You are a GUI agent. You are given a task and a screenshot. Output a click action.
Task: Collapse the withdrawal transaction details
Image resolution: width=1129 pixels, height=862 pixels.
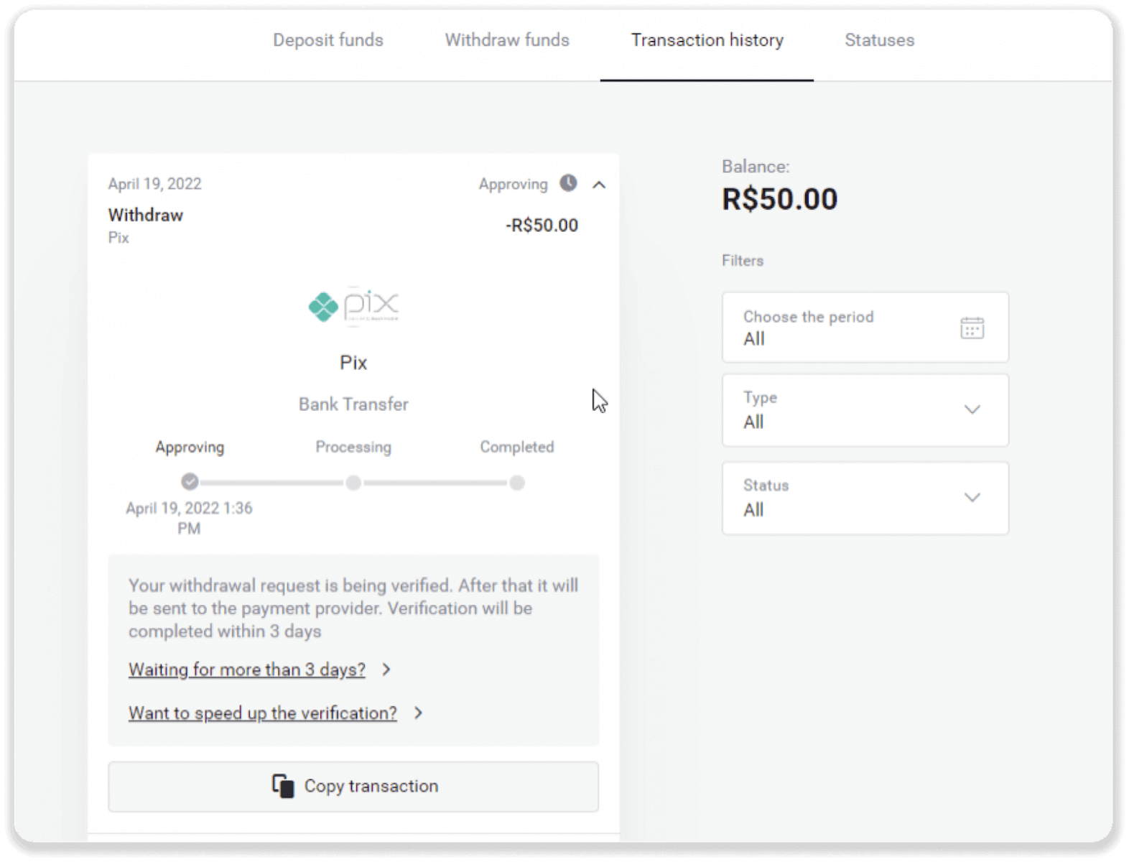click(599, 185)
